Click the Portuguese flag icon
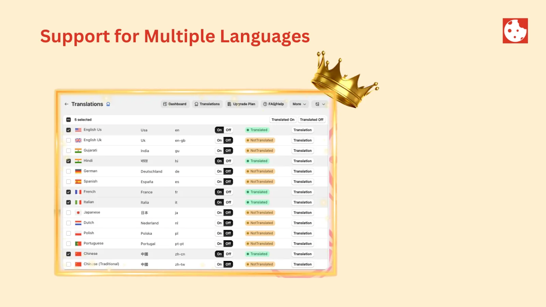 [x=78, y=244]
